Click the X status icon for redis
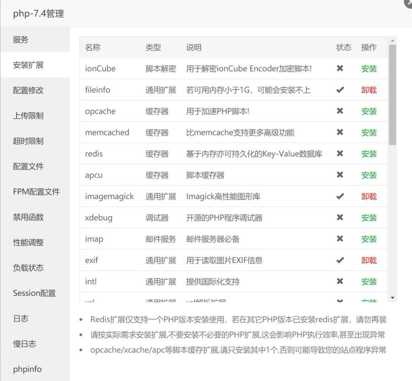Image resolution: width=412 pixels, height=381 pixels. (x=340, y=154)
